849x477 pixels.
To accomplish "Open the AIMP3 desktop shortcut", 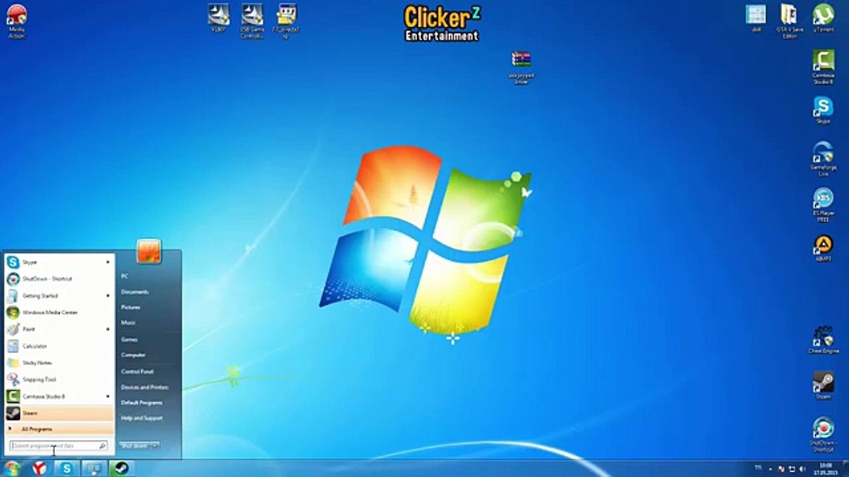I will coord(823,249).
